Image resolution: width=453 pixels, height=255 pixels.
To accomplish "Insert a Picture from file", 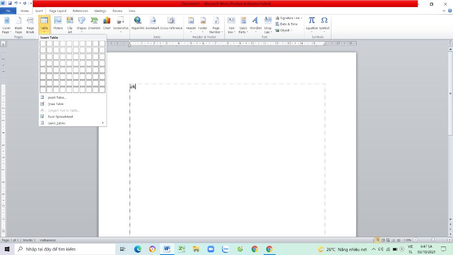I will 58,23.
